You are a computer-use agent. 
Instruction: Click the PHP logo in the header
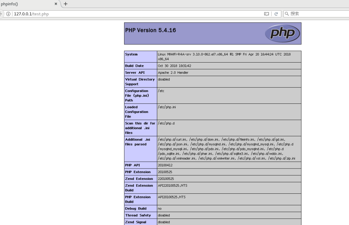pyautogui.click(x=282, y=33)
